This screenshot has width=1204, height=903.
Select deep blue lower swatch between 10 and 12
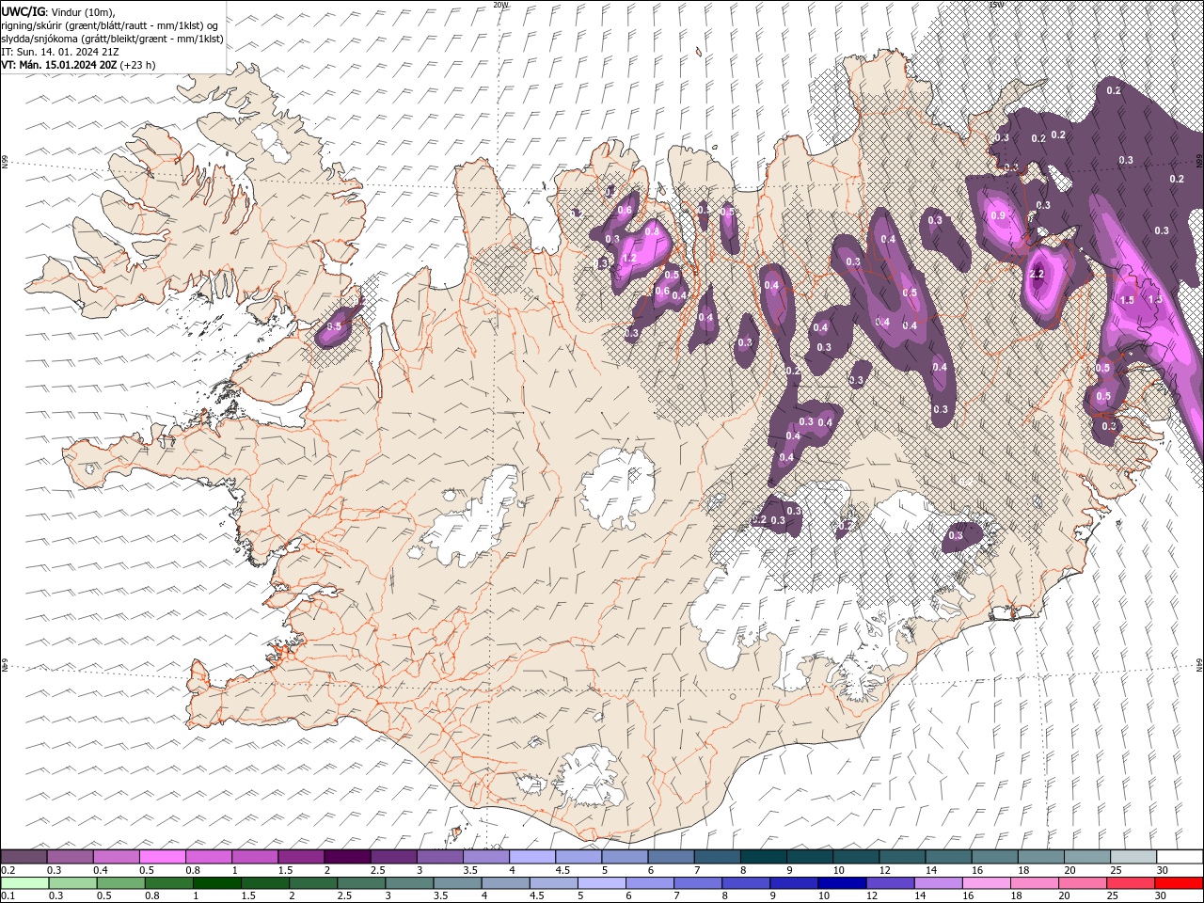(x=842, y=883)
